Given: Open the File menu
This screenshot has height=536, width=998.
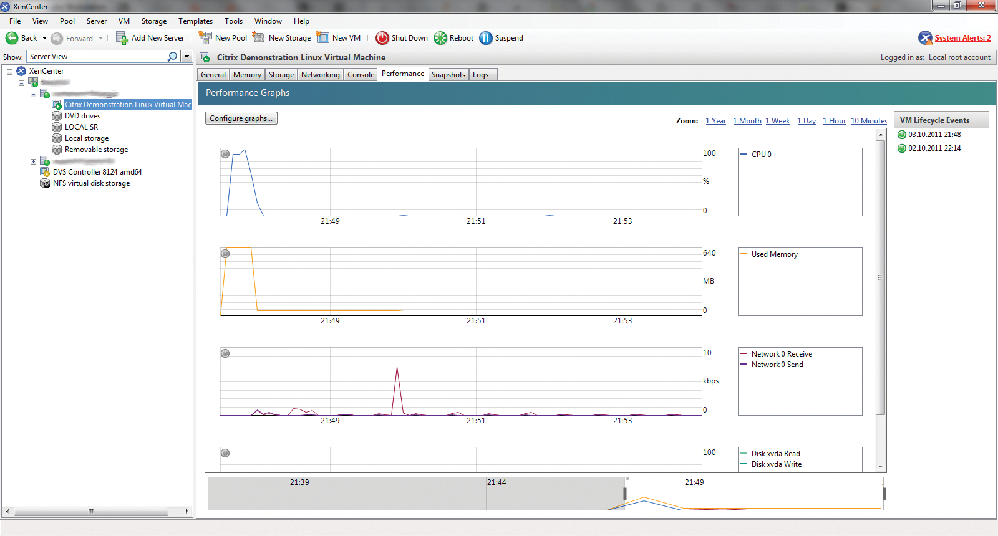Looking at the screenshot, I should click(15, 21).
